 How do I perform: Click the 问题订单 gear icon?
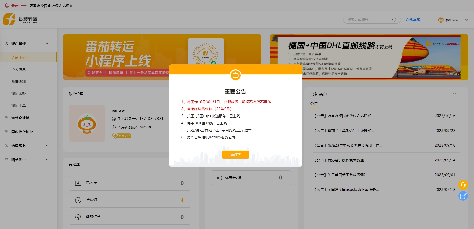(x=78, y=217)
